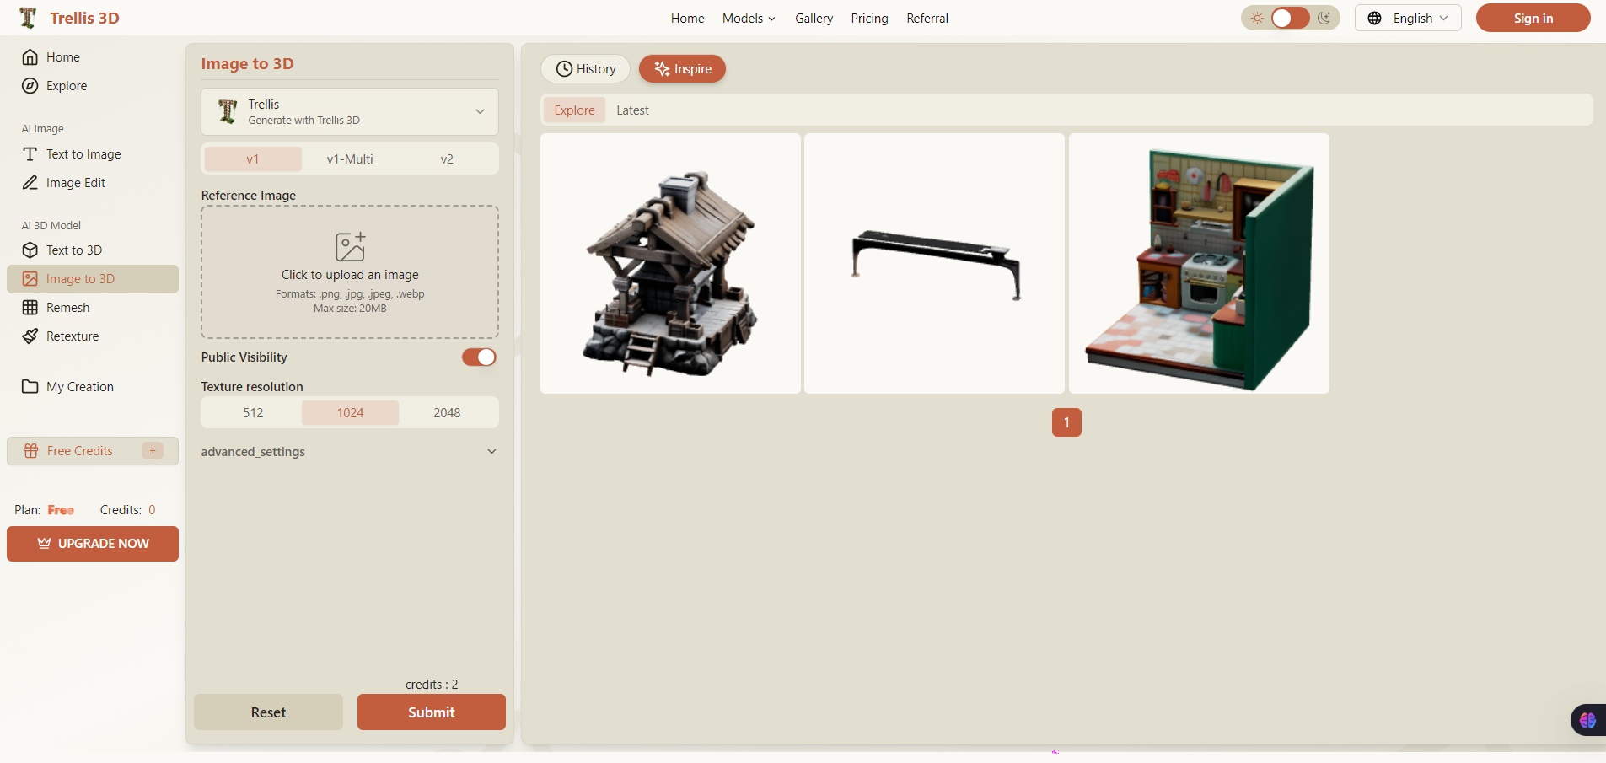Screen dimensions: 1606x763
Task: Go to Home in the top navigation
Action: pos(687,19)
